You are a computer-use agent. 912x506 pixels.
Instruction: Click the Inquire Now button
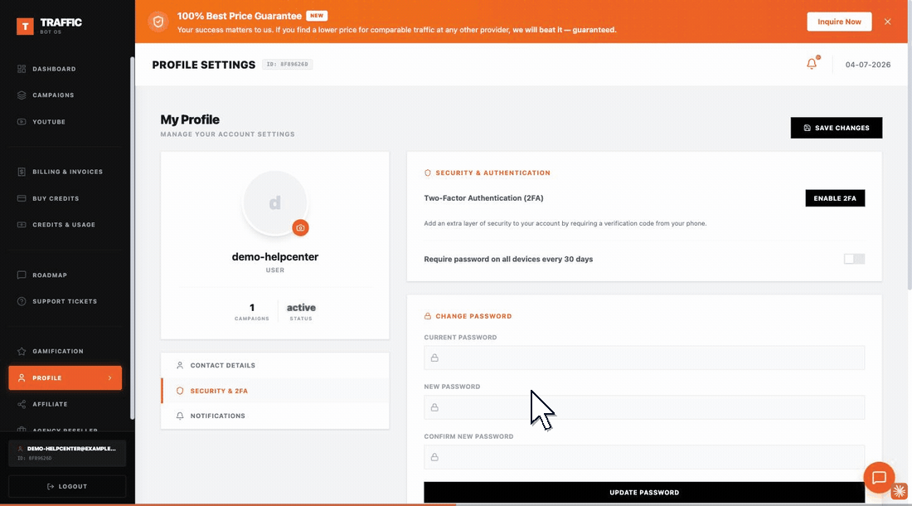pos(839,22)
